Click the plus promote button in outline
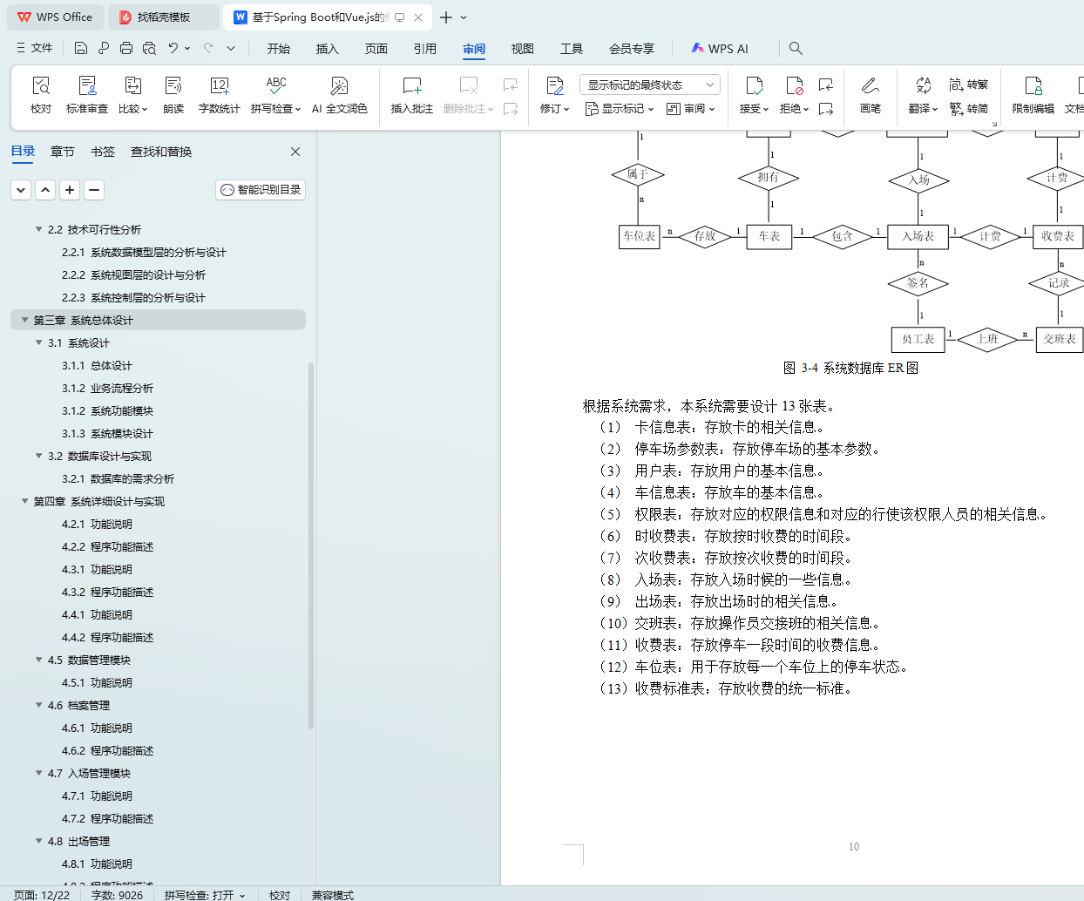This screenshot has width=1084, height=901. (70, 189)
